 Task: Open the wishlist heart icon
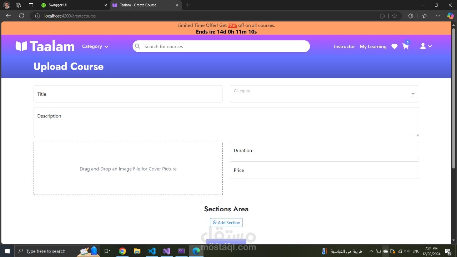coord(394,46)
